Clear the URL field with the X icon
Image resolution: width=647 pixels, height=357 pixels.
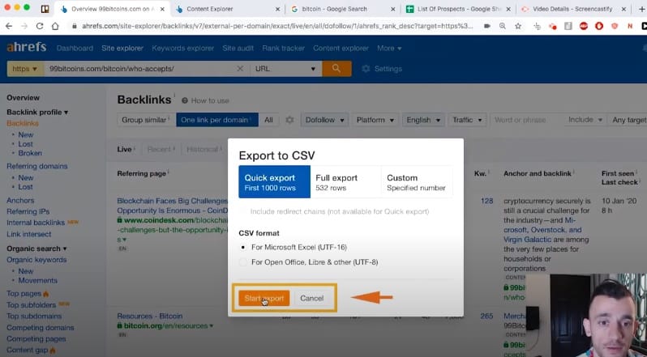(240, 69)
